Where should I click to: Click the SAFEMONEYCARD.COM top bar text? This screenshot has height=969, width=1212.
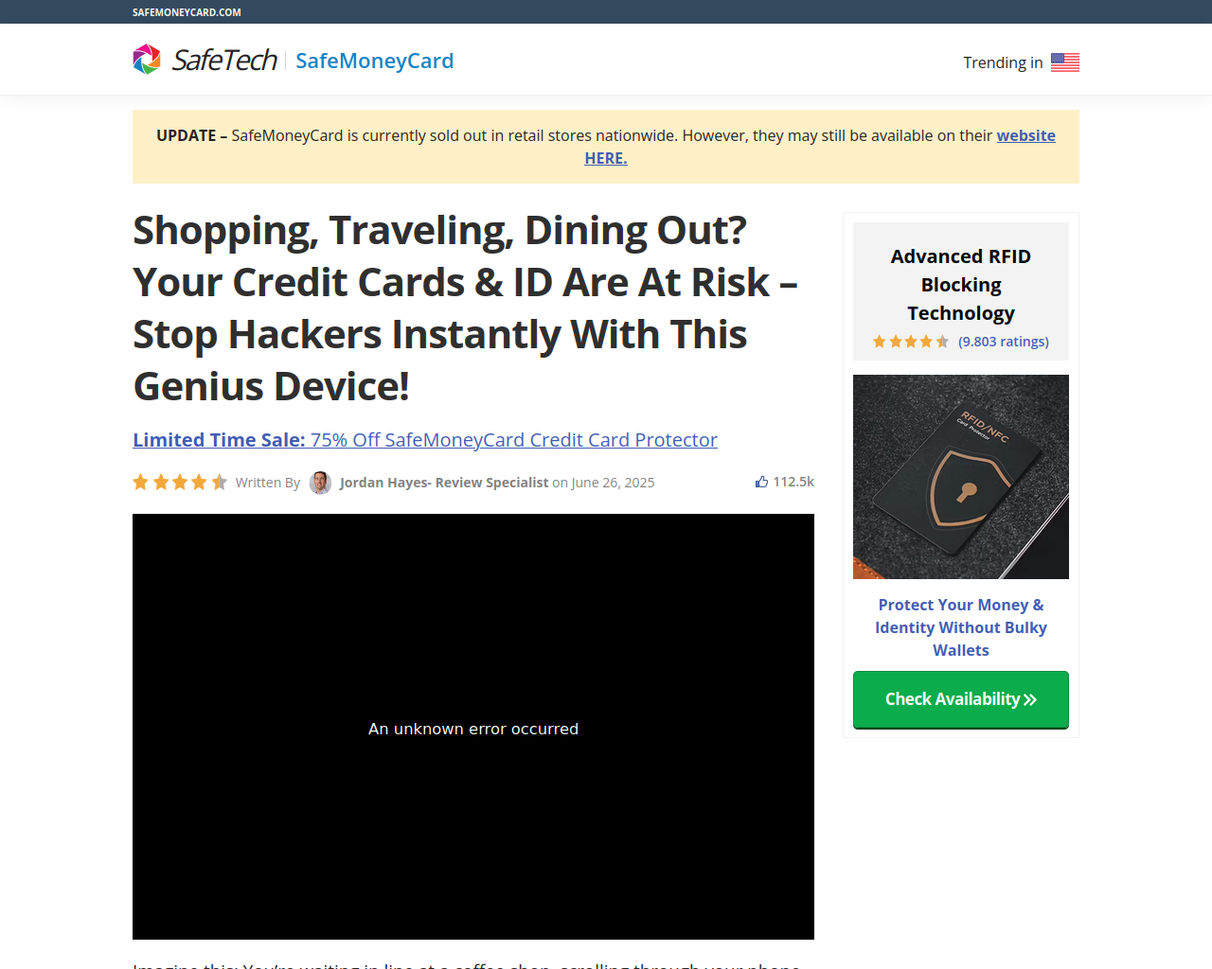pyautogui.click(x=187, y=12)
